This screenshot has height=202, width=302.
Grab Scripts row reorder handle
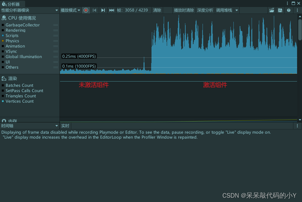click(x=56, y=36)
